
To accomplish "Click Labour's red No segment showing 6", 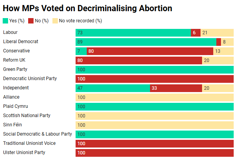I will (x=196, y=33).
